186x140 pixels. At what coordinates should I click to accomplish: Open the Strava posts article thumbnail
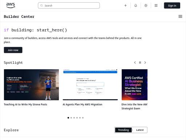pos(31,85)
